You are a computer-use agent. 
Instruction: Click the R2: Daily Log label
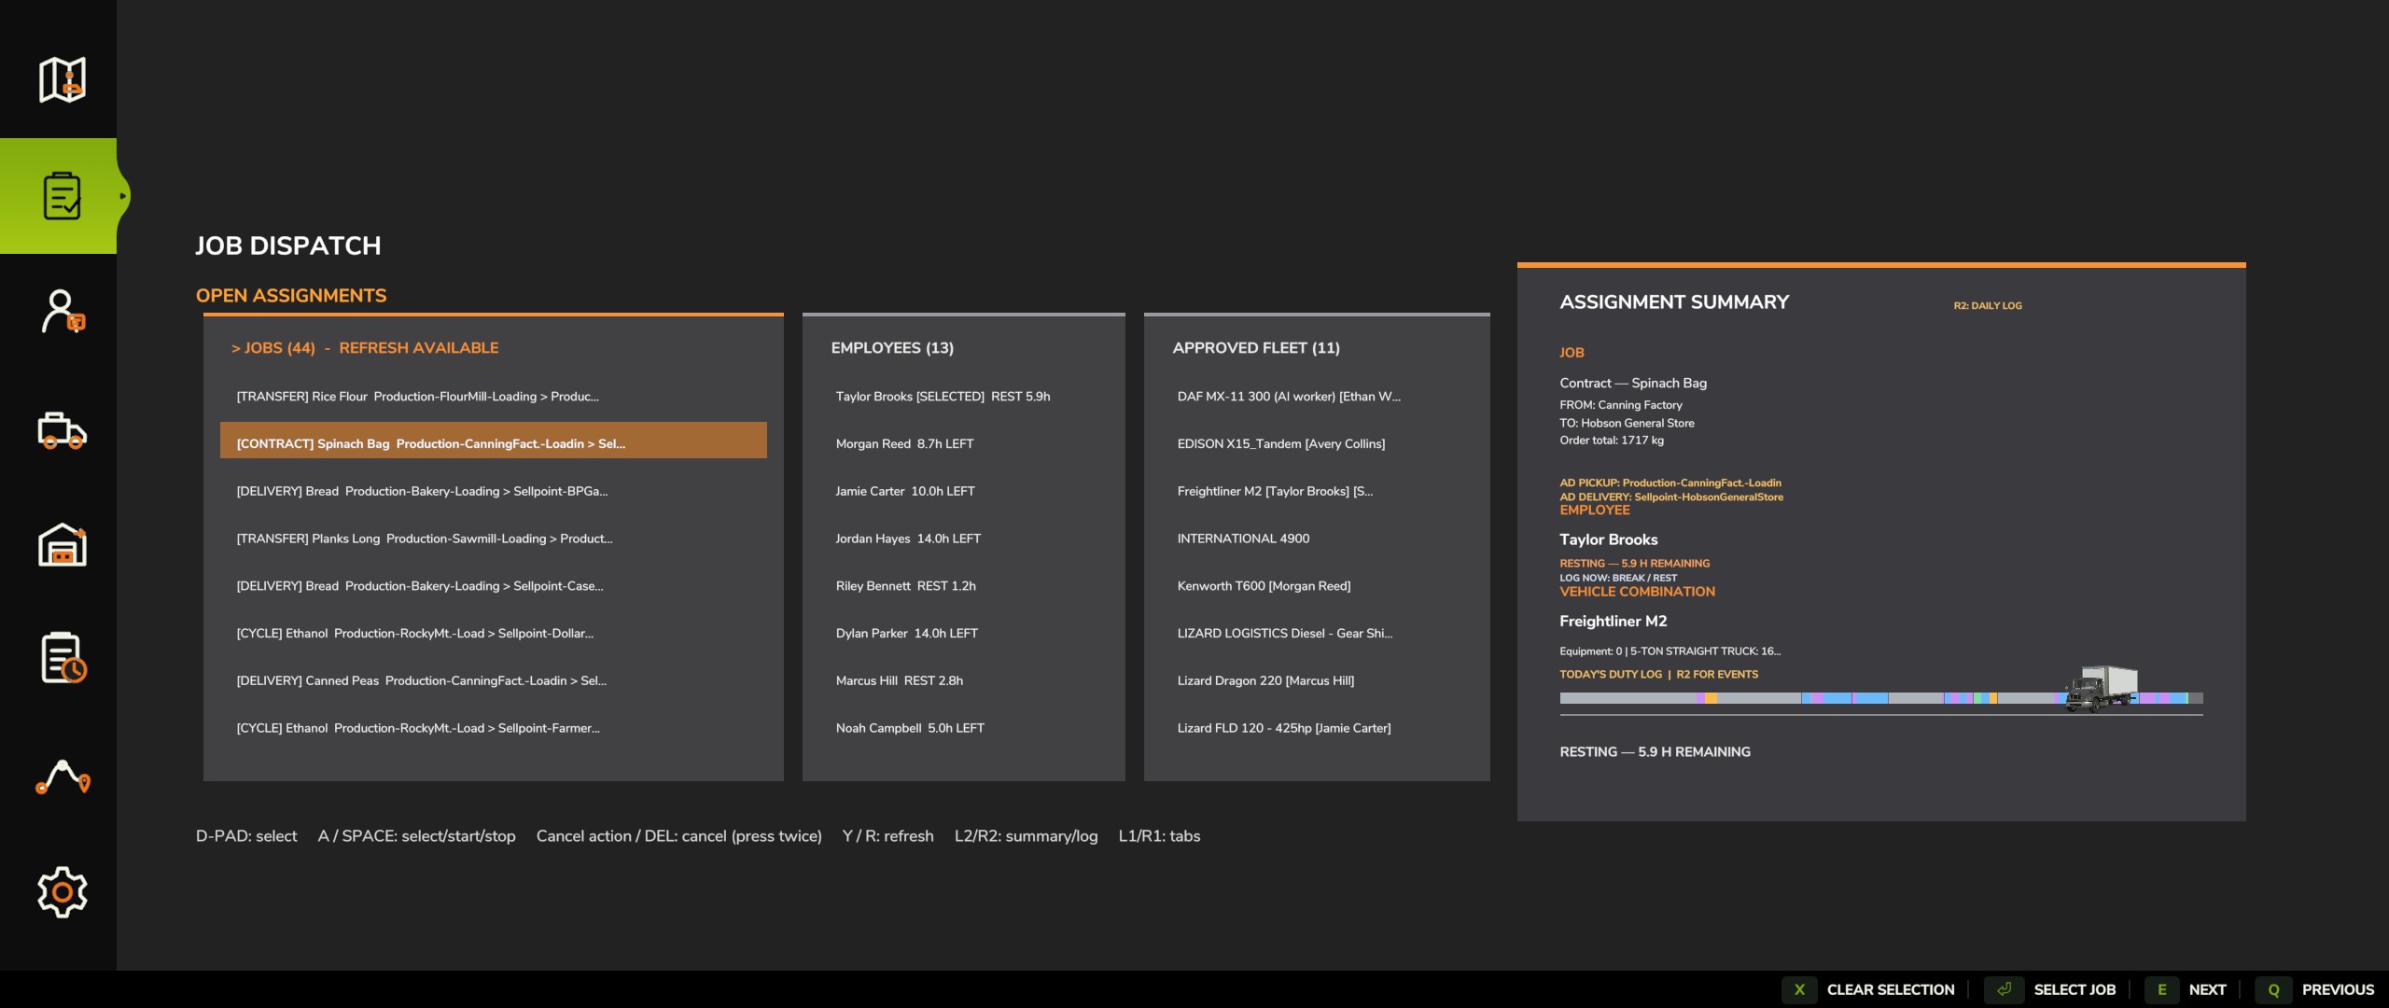[x=1988, y=305]
